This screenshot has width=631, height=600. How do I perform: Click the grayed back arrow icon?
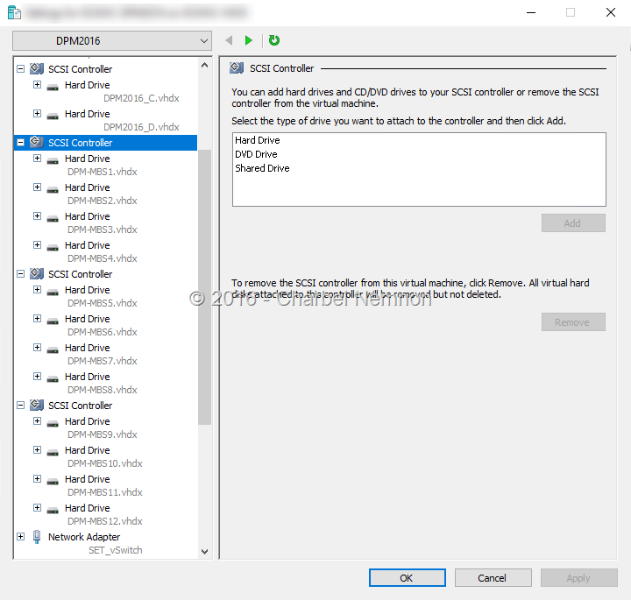click(229, 40)
